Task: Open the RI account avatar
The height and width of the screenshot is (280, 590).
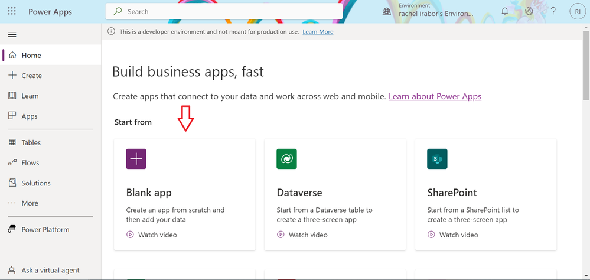Action: tap(578, 12)
